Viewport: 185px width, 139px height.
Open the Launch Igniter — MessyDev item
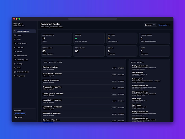tap(84, 95)
